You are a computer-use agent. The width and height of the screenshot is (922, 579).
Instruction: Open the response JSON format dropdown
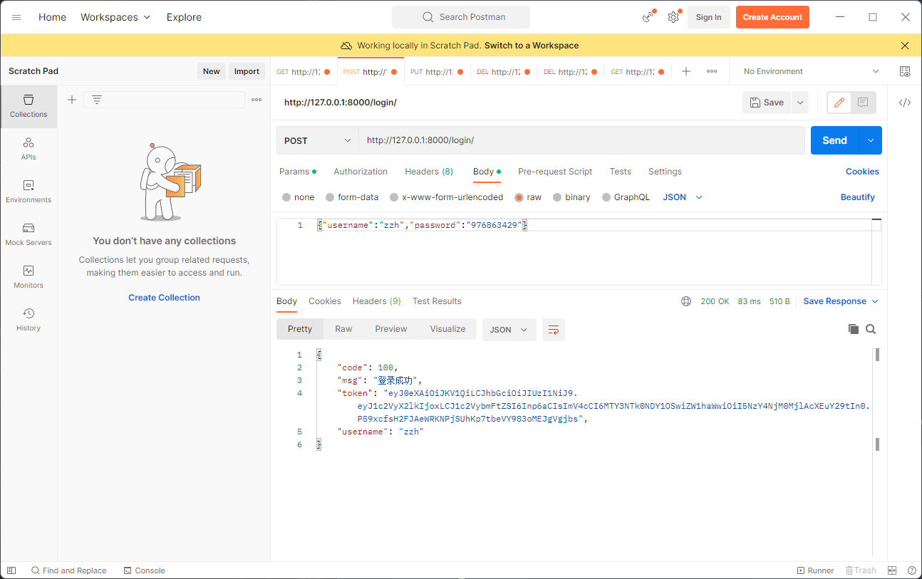(x=509, y=330)
